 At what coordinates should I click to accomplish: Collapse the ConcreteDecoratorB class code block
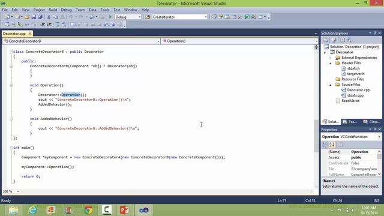point(11,52)
